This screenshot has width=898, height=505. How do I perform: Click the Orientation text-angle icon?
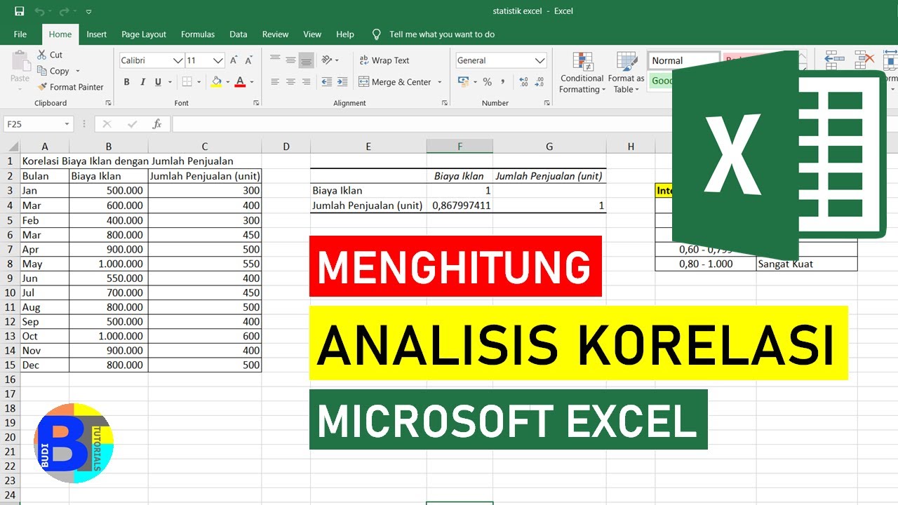(328, 60)
